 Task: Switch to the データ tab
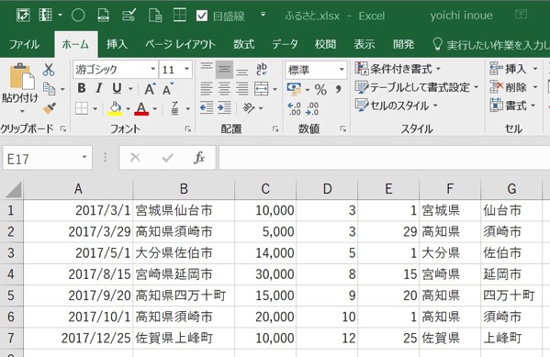[x=285, y=44]
